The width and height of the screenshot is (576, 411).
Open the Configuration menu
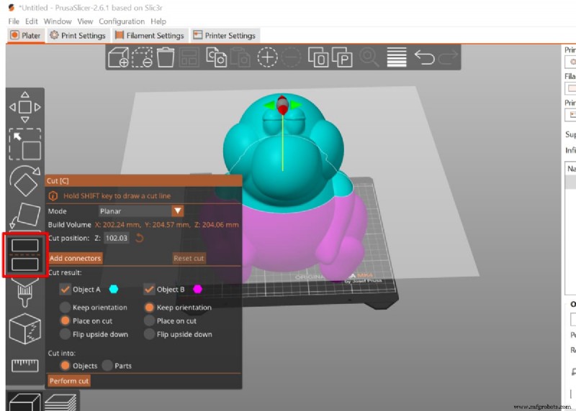(122, 22)
